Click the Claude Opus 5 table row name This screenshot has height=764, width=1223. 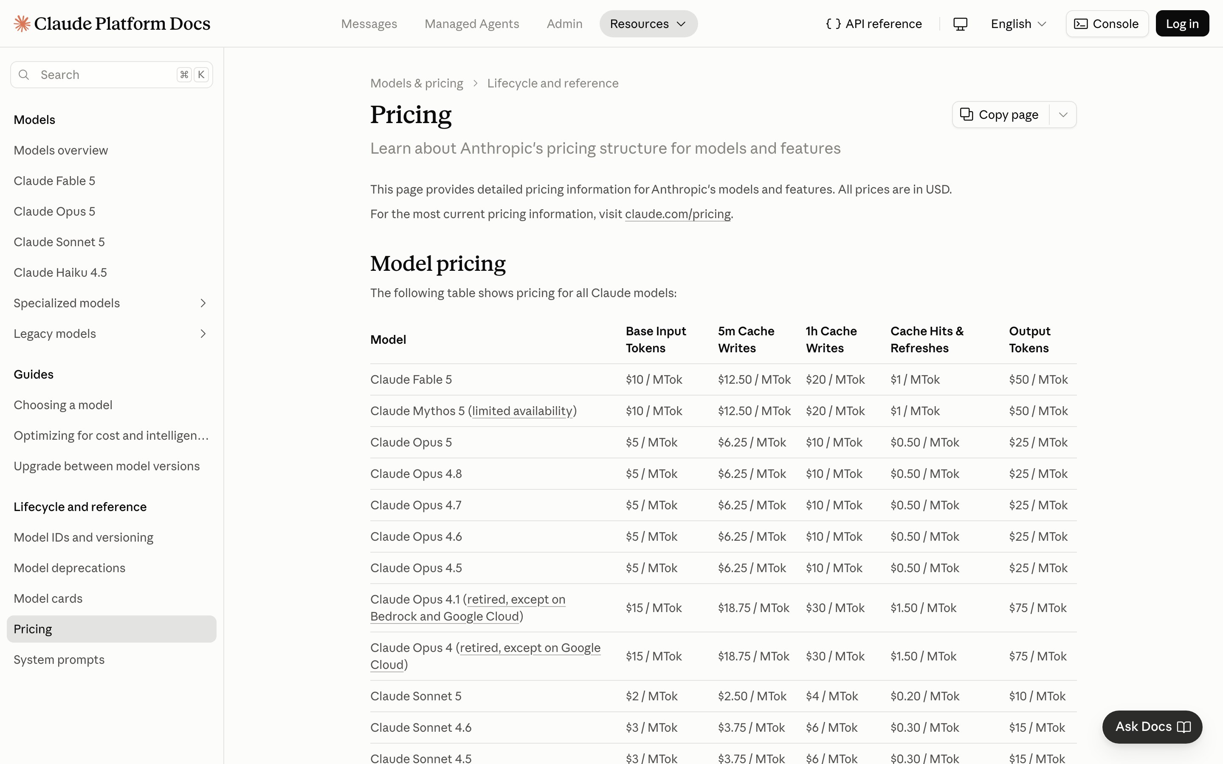(411, 442)
